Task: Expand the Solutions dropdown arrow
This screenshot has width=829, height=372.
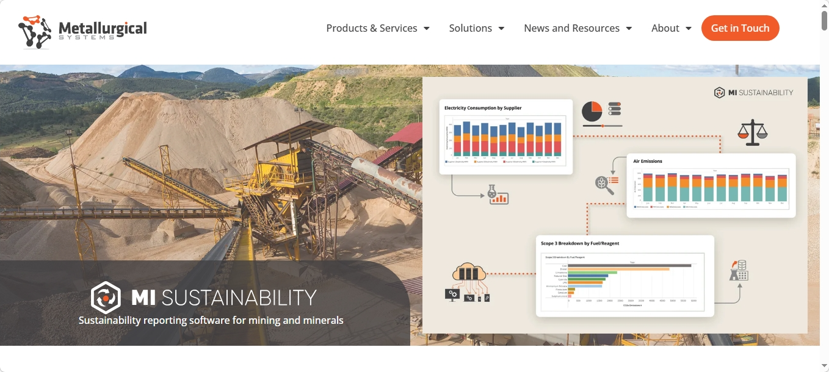Action: tap(501, 29)
